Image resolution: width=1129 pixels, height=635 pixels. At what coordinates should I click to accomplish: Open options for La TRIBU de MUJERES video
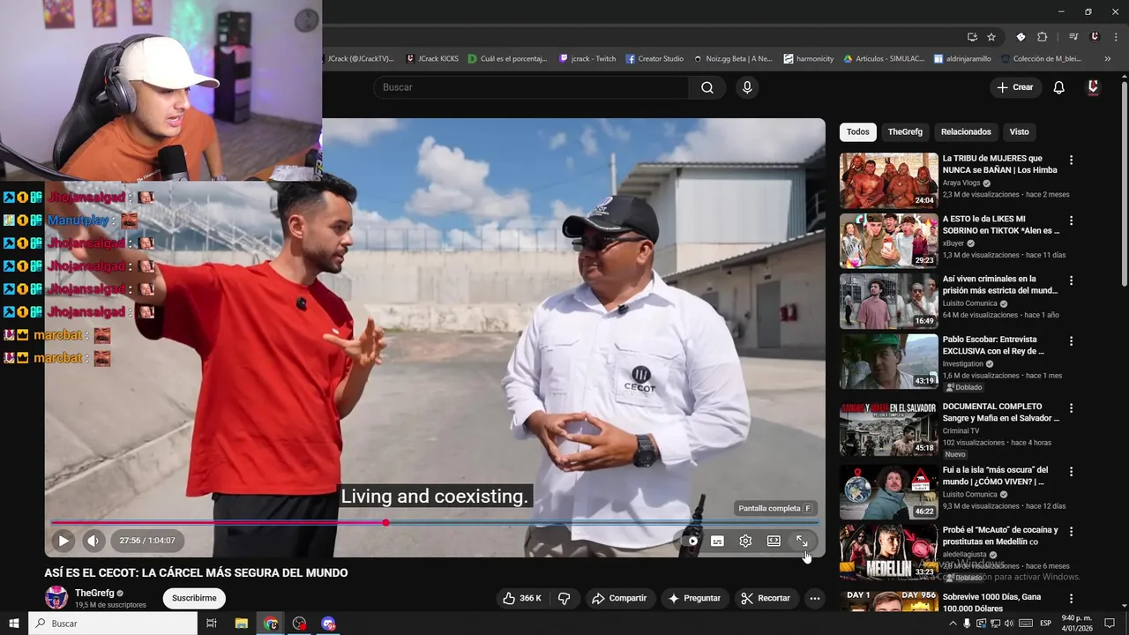point(1072,161)
